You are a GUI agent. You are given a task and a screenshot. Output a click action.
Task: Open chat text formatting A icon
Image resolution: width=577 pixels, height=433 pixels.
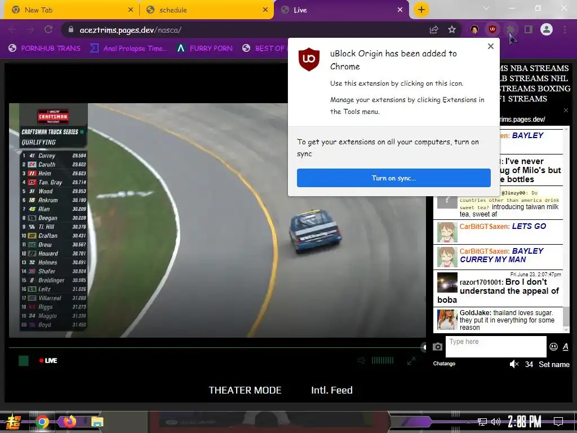pyautogui.click(x=565, y=347)
